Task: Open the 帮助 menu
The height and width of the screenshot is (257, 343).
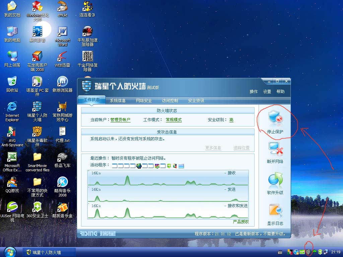Action: (280, 92)
